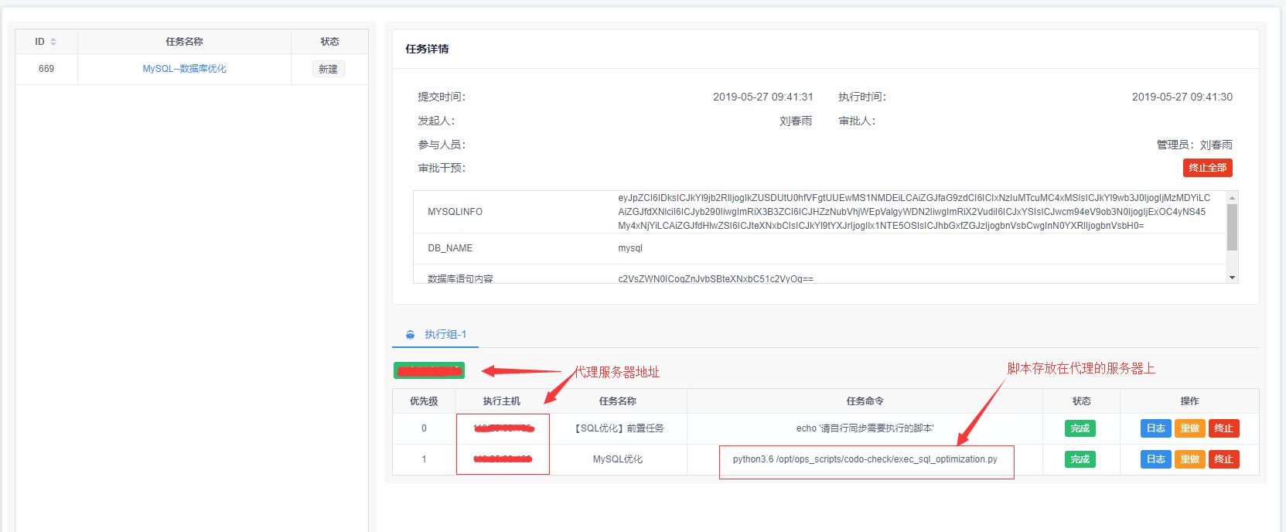1286x532 pixels.
Task: Click the 任务详情 panel title
Action: 427,49
